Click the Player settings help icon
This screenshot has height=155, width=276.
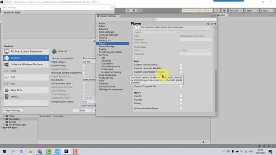tap(208, 24)
